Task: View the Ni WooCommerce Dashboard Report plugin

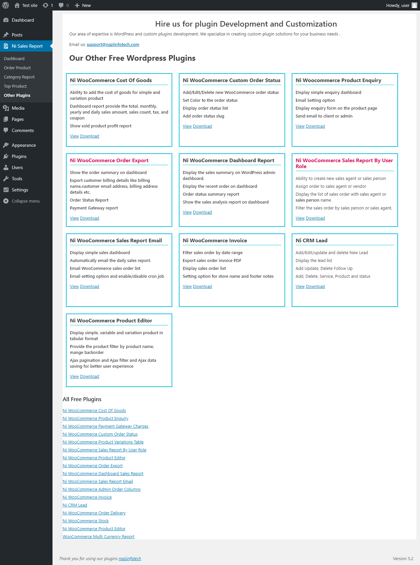Action: click(187, 212)
